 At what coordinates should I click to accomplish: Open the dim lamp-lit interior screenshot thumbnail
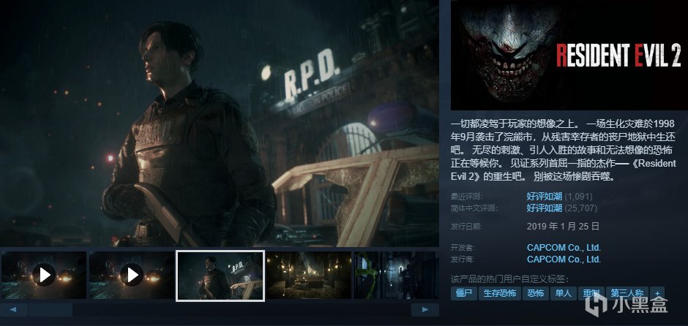[309, 275]
